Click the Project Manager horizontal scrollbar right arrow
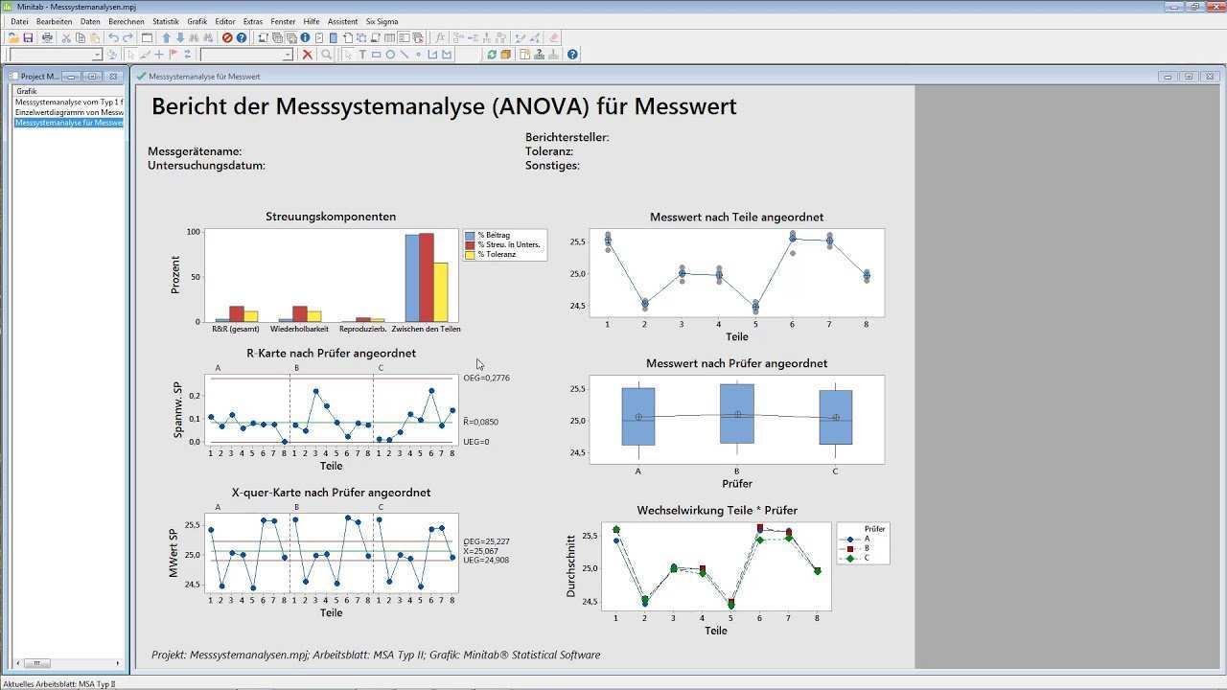The width and height of the screenshot is (1227, 690). coord(118,663)
